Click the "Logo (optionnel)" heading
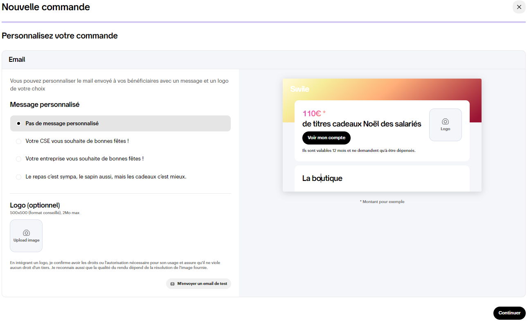This screenshot has height=323, width=529. click(x=35, y=205)
